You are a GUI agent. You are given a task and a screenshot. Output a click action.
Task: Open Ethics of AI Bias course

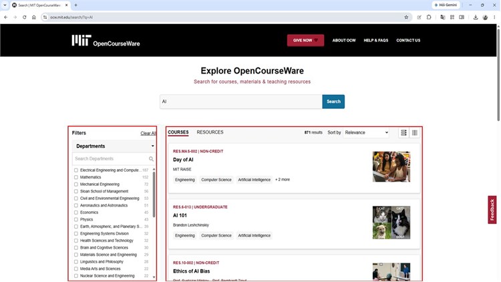[192, 271]
